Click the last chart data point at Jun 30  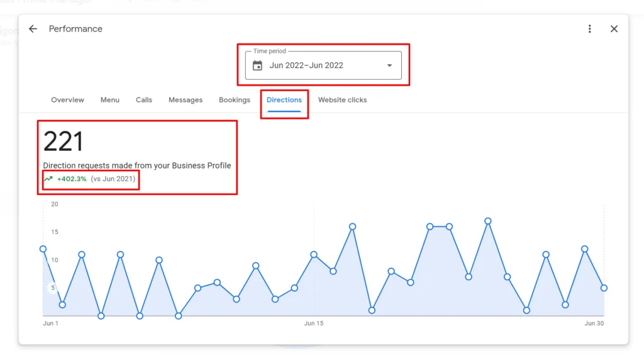(604, 288)
